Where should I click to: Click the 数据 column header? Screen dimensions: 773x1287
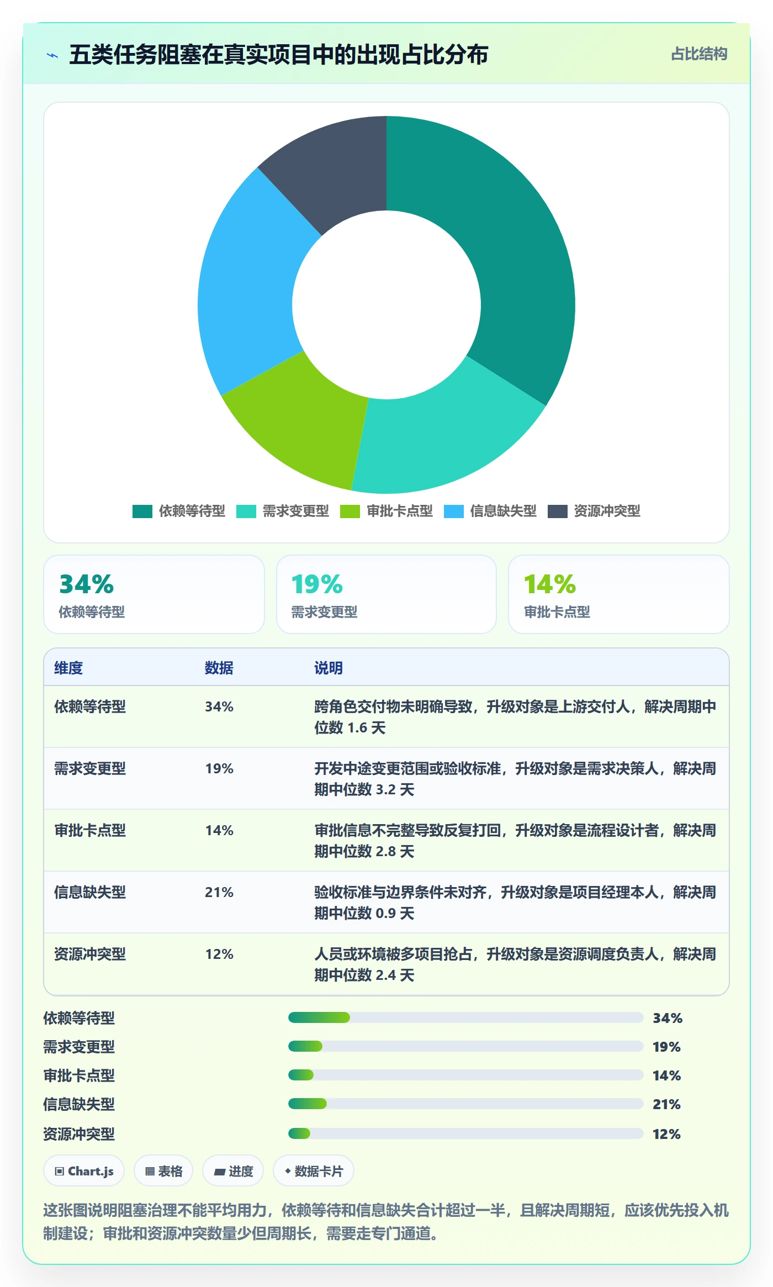tap(219, 668)
